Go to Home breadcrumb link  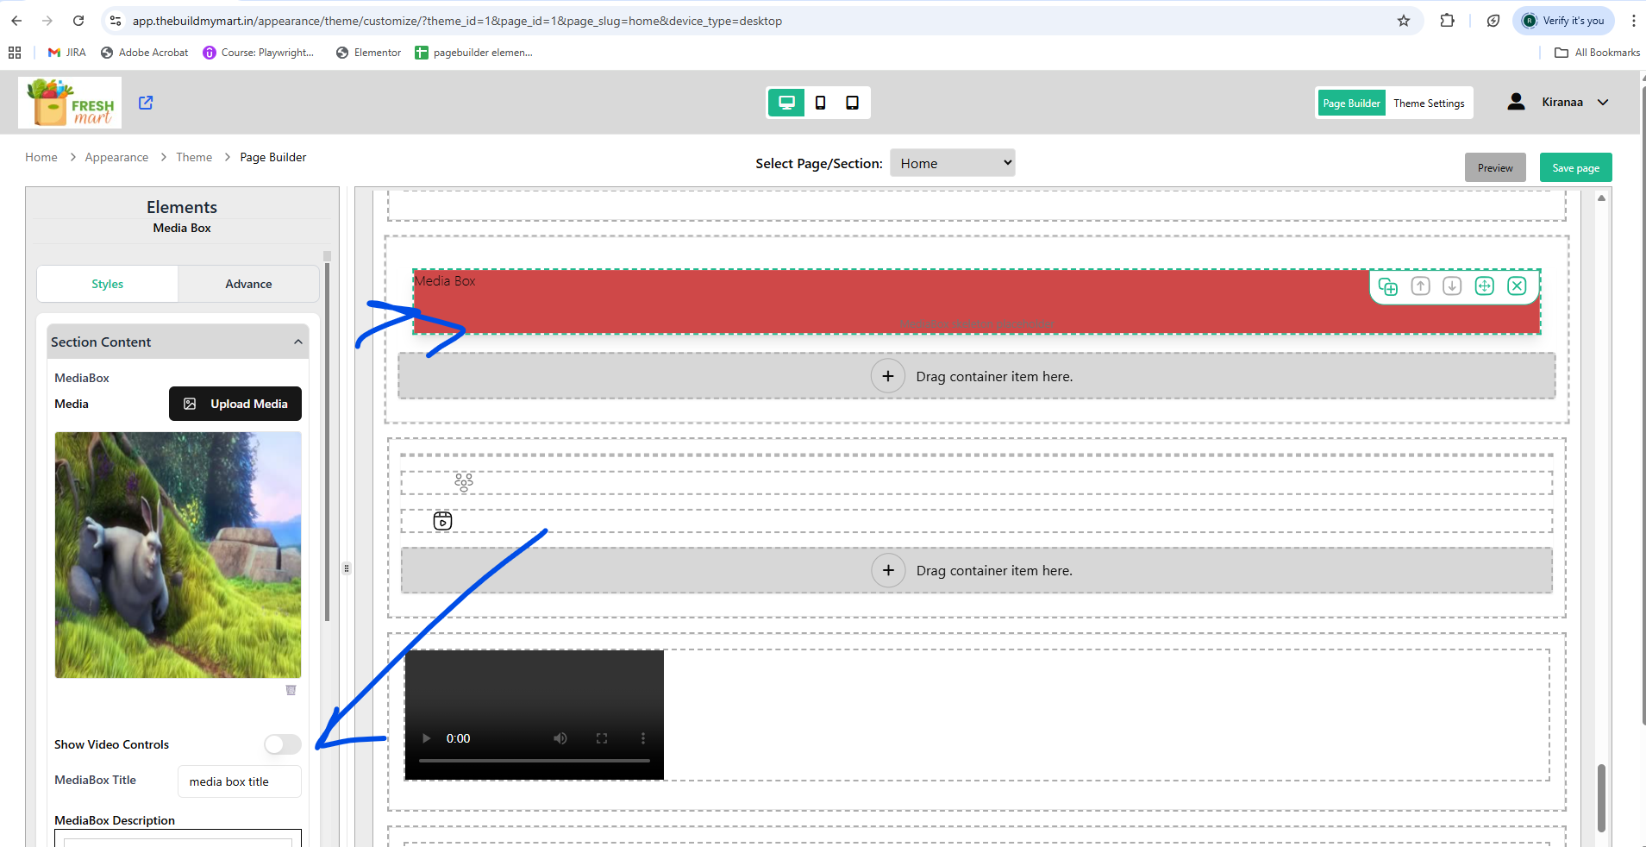point(41,157)
